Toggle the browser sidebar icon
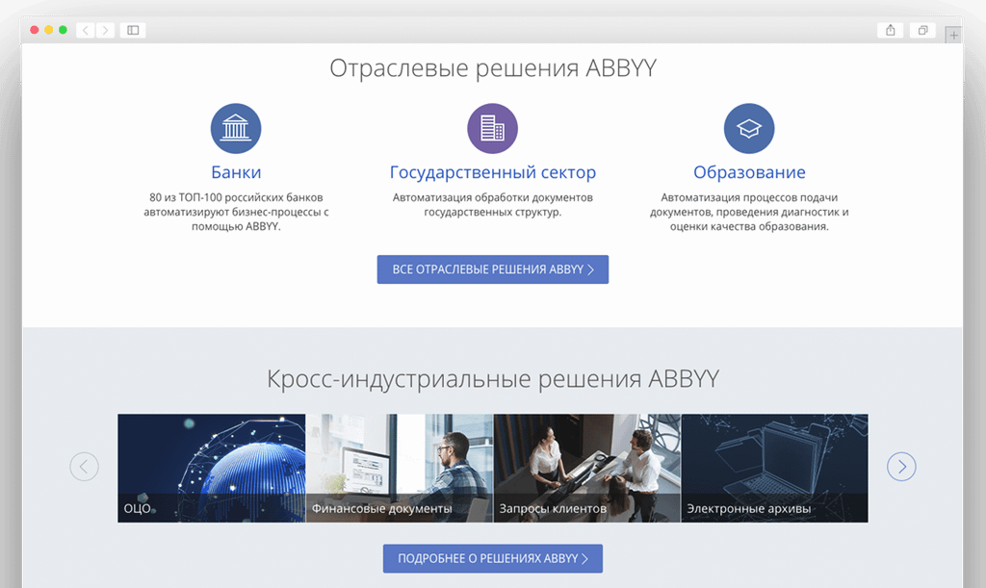986x588 pixels. pyautogui.click(x=133, y=30)
